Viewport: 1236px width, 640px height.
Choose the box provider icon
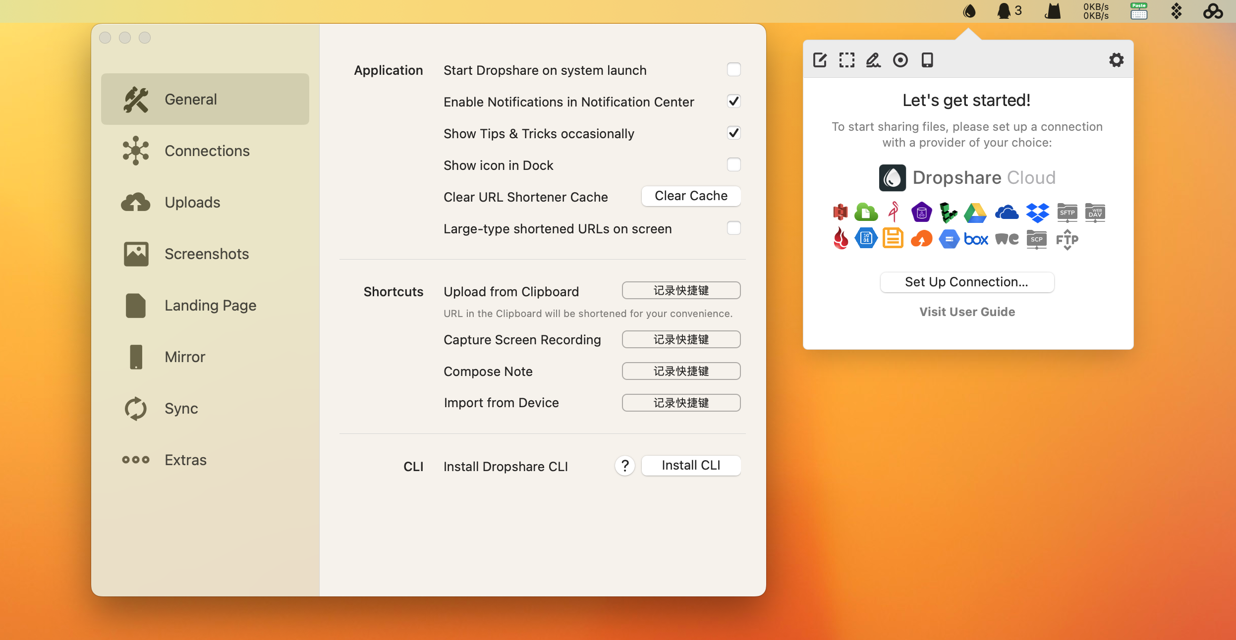(976, 240)
